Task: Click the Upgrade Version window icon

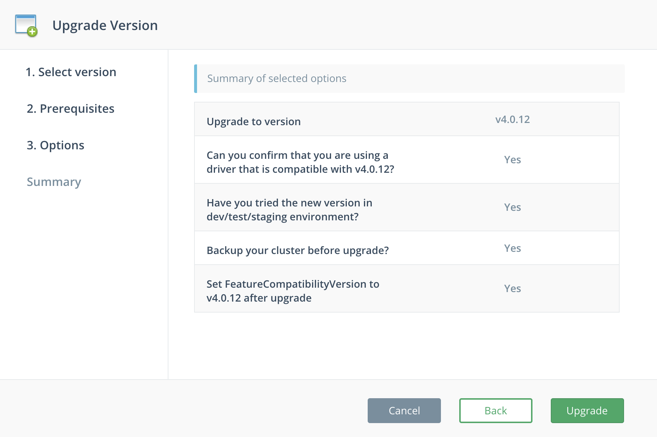Action: tap(26, 26)
